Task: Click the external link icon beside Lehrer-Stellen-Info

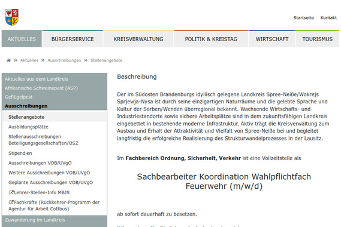Action: point(11,192)
